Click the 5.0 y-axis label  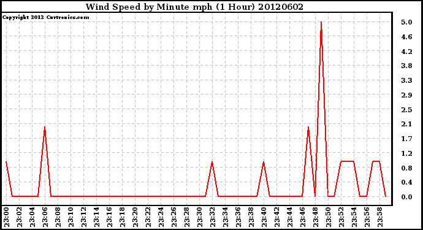(406, 23)
